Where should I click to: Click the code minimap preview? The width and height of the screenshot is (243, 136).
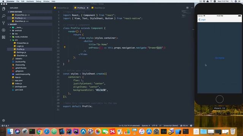(x=186, y=14)
